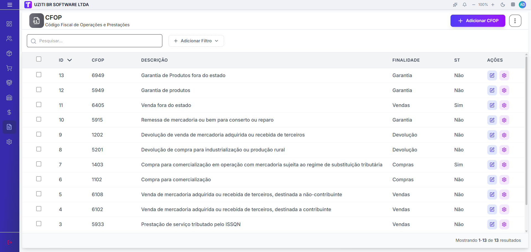531x252 pixels.
Task: Click the scrollbar down arrow
Action: pos(526,231)
